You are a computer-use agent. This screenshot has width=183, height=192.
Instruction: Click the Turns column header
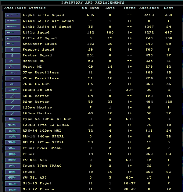tap(130, 8)
